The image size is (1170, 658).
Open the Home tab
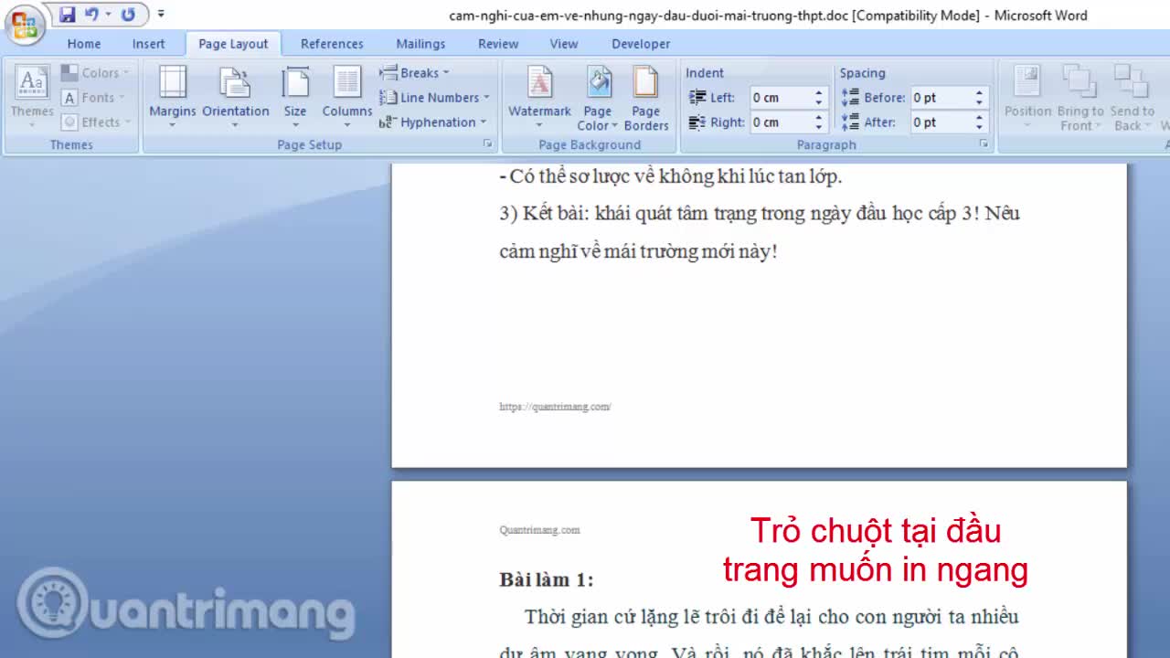[84, 44]
